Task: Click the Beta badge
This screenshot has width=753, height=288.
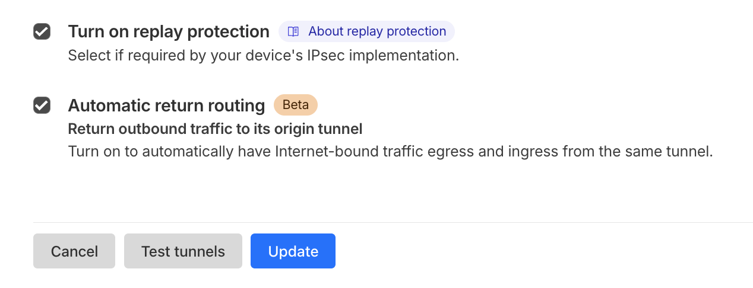Action: (295, 105)
